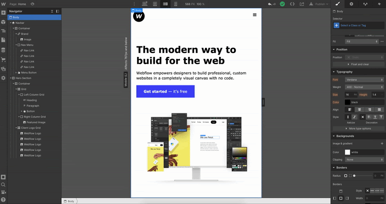Screen dimensions: 386x204
Task: Open project Settings gear in left sidebar
Action: pyautogui.click(x=3, y=78)
